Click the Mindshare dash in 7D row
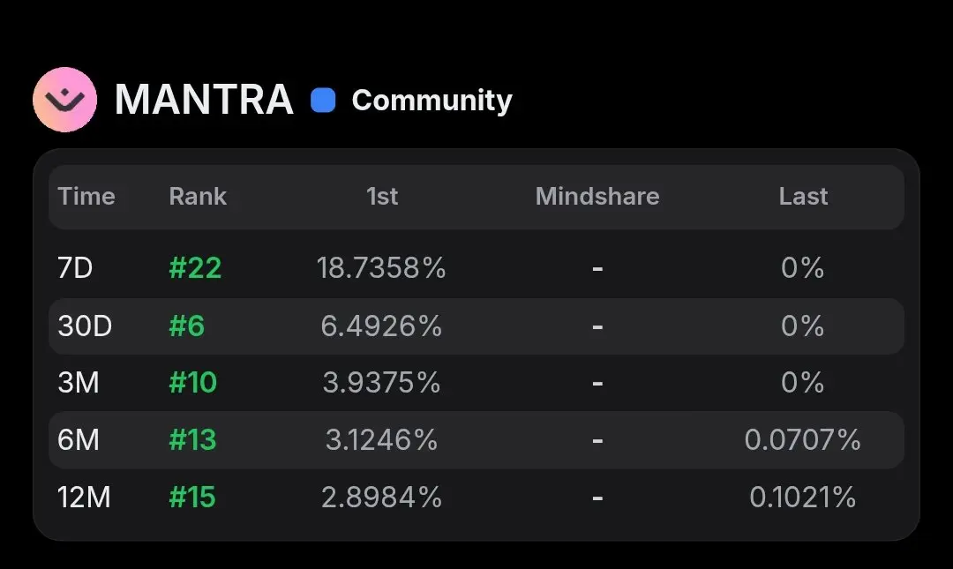 pos(597,268)
